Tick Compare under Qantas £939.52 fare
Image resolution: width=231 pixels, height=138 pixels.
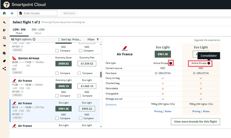coord(57,73)
